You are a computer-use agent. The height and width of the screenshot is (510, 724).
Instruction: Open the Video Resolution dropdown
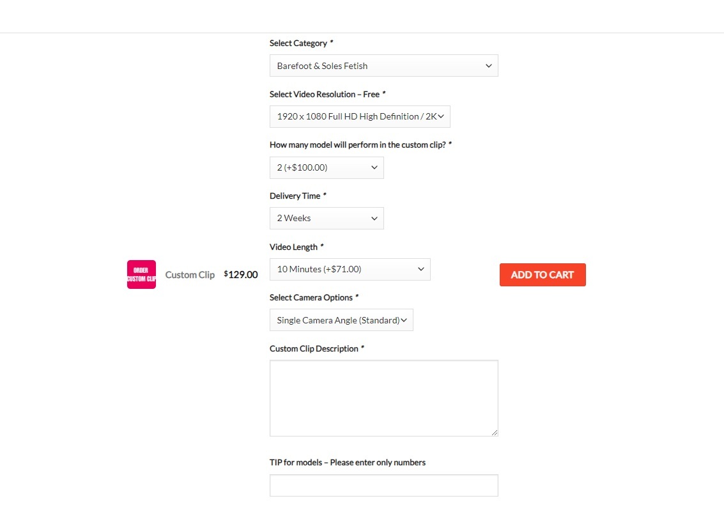point(360,116)
